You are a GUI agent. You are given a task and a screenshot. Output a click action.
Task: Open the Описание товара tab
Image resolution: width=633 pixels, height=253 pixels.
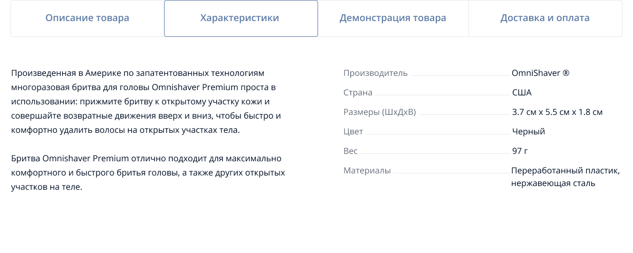click(87, 18)
